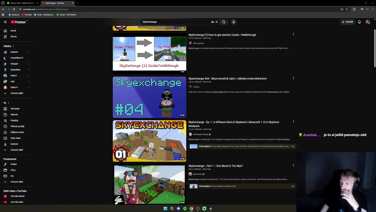Open Přehrát později watch later

point(17,126)
